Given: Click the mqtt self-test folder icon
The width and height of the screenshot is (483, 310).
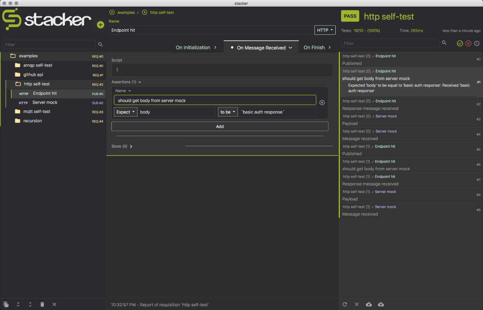Looking at the screenshot, I should [18, 111].
